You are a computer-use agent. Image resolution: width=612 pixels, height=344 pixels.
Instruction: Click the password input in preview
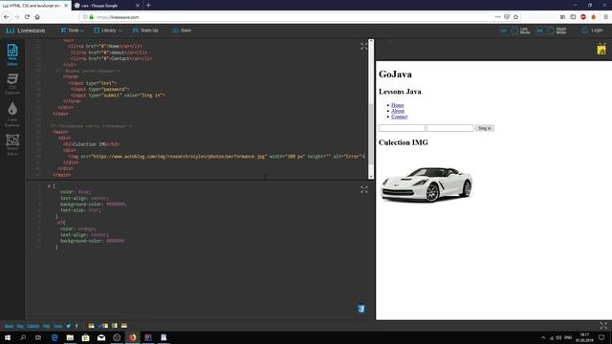(x=450, y=128)
